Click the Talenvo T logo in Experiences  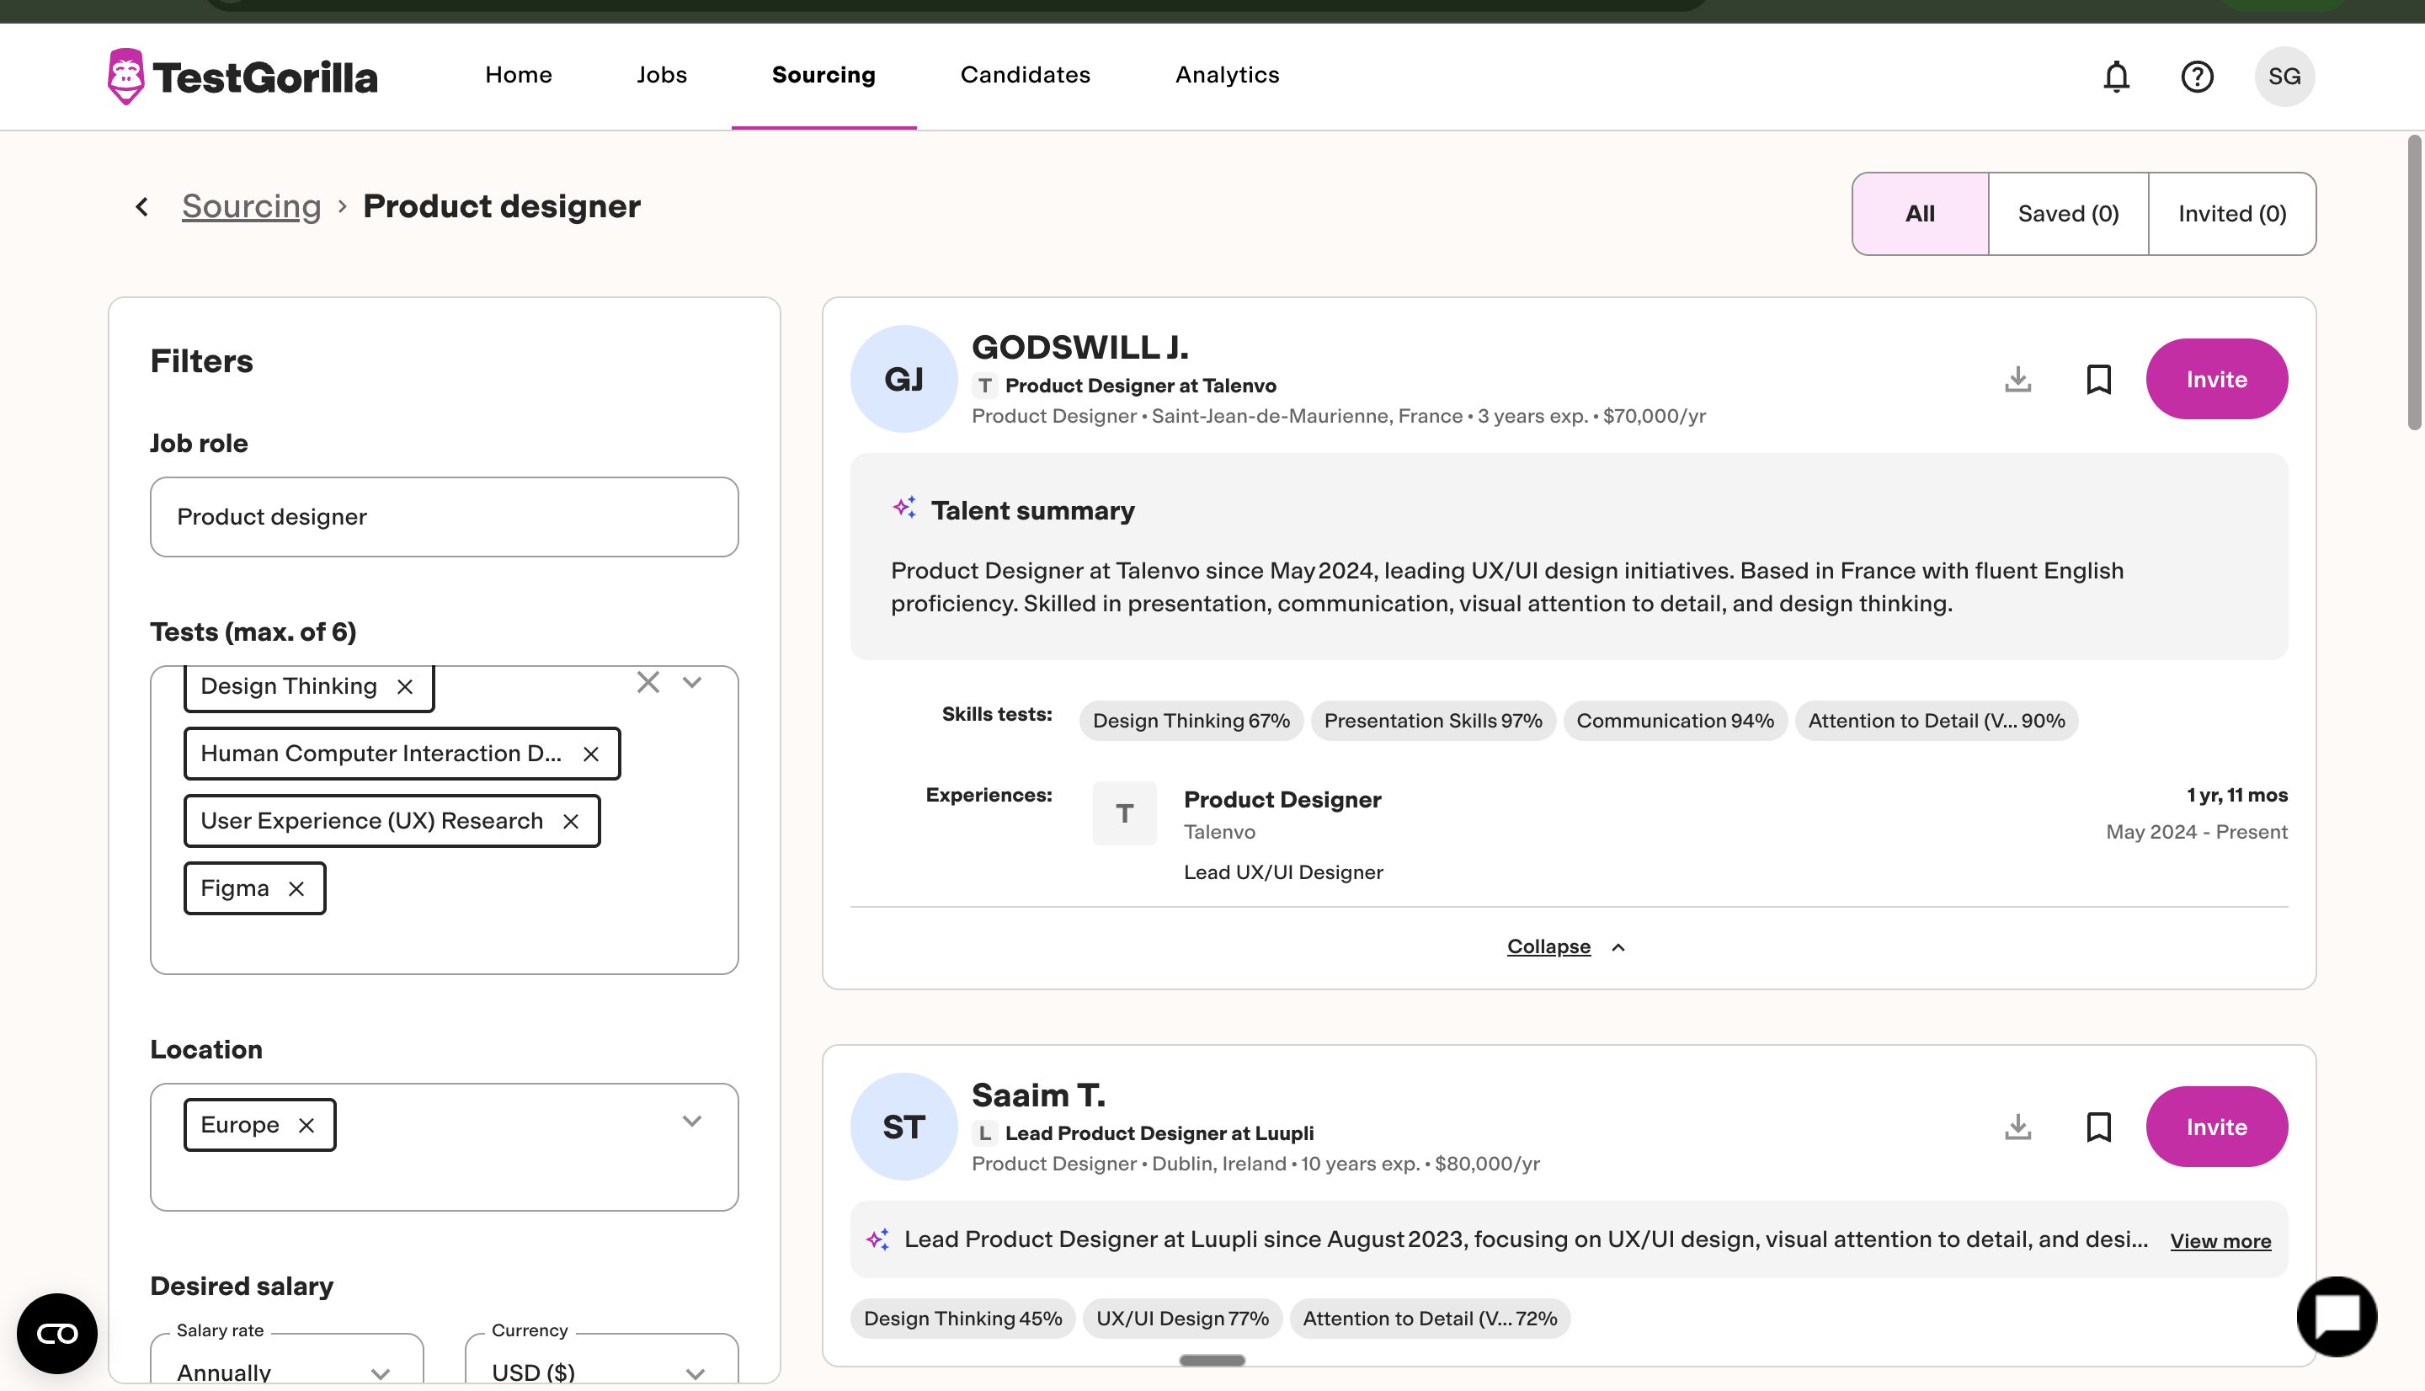pyautogui.click(x=1124, y=814)
